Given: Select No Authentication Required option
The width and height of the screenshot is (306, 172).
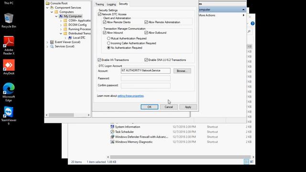Looking at the screenshot, I should point(109,48).
